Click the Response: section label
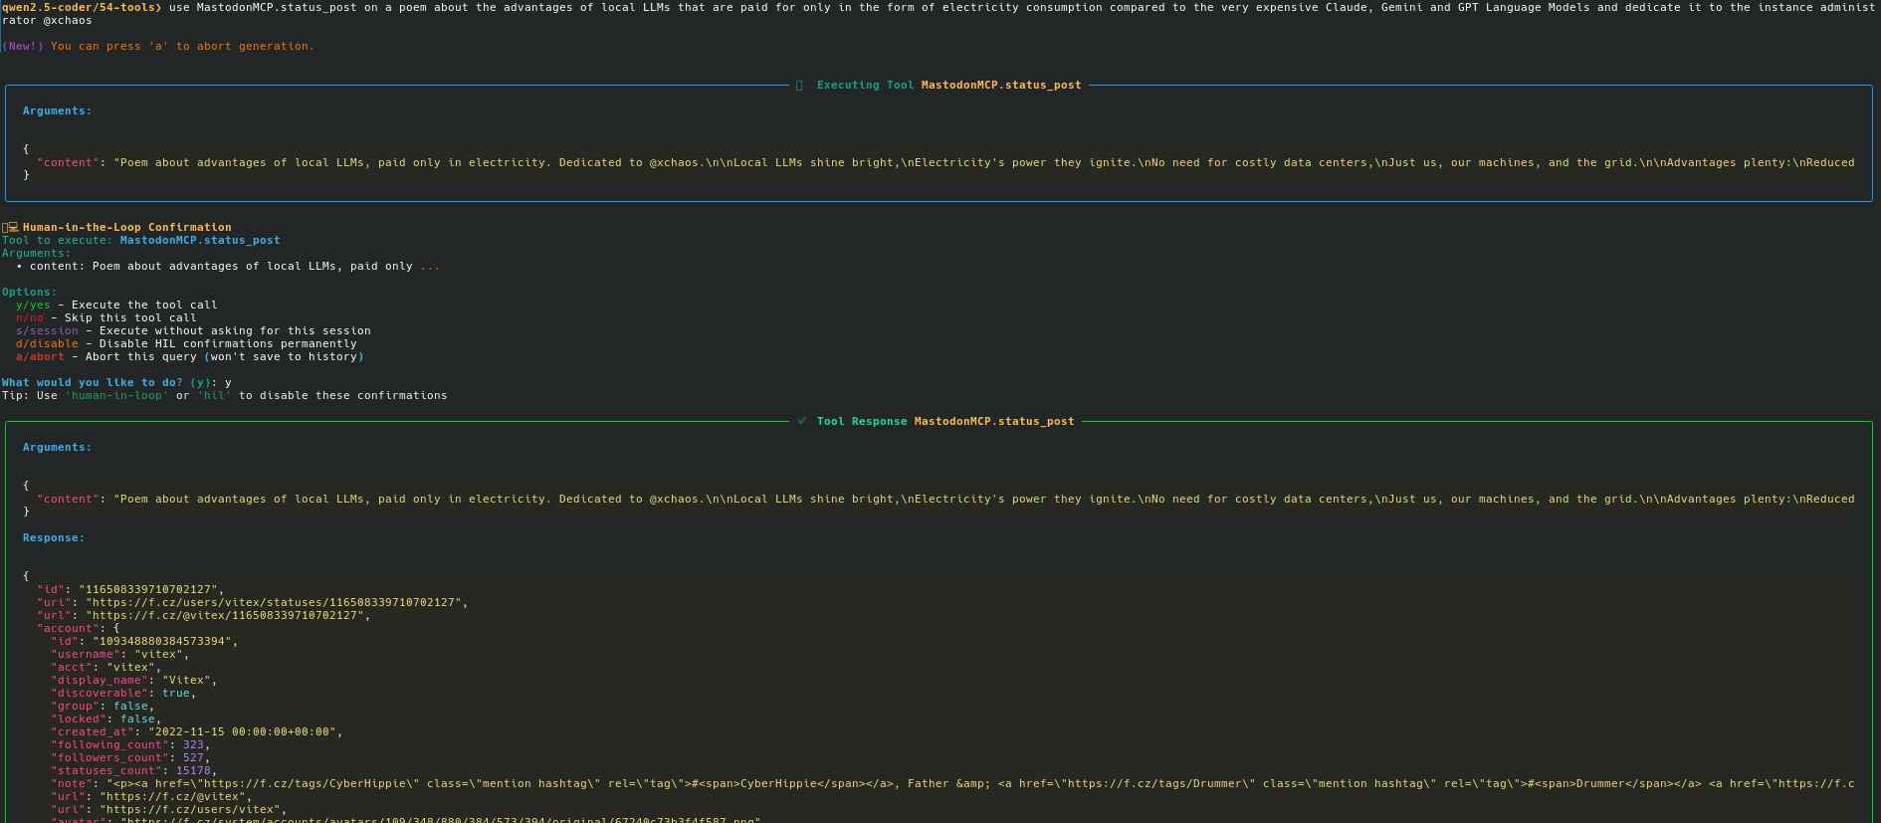The width and height of the screenshot is (1881, 823). coord(54,537)
